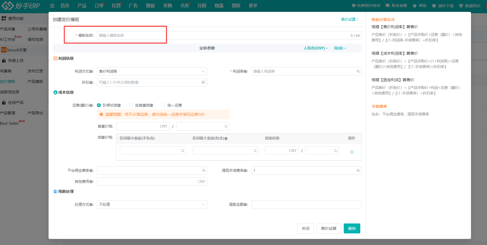The height and width of the screenshot is (245, 487).
Task: Click the 数据同步 sync icon in header
Action: [461, 6]
